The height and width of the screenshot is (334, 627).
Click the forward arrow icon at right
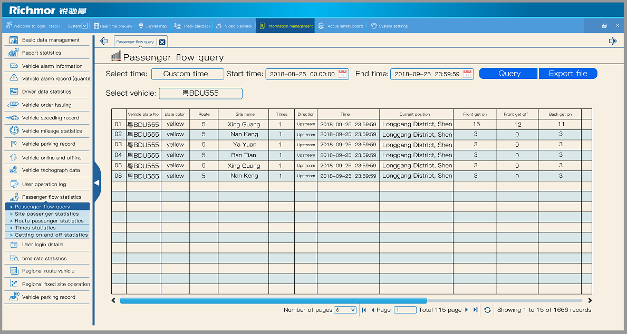coord(612,41)
